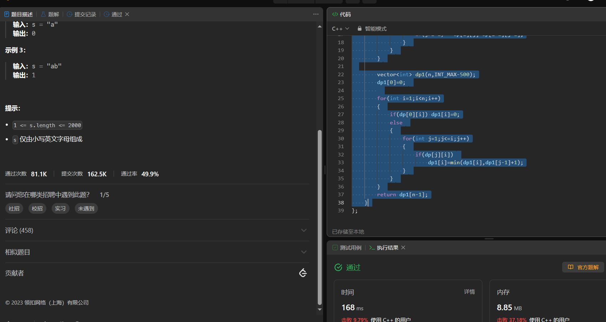This screenshot has width=606, height=322.
Task: Click the green 通过 check icon
Action: coord(338,267)
